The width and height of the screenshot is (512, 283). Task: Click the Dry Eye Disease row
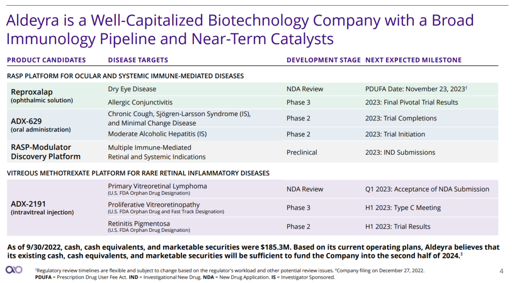coord(132,89)
